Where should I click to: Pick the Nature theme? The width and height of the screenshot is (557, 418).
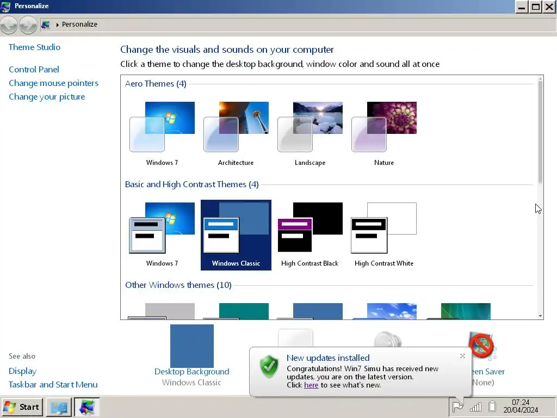tap(383, 133)
